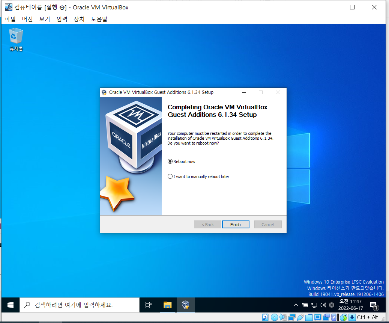Select the VirtualBox Guest Additions taskbar icon

point(186,305)
